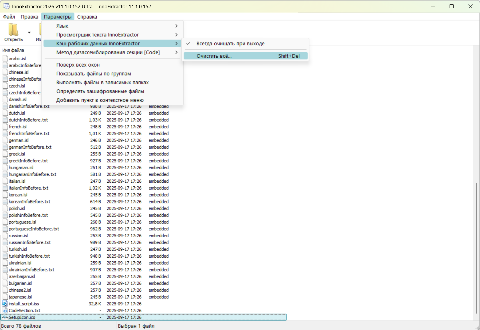Screen dimensions: 480x330
Task: Click the danish.isl file icon
Action: pyautogui.click(x=5, y=99)
